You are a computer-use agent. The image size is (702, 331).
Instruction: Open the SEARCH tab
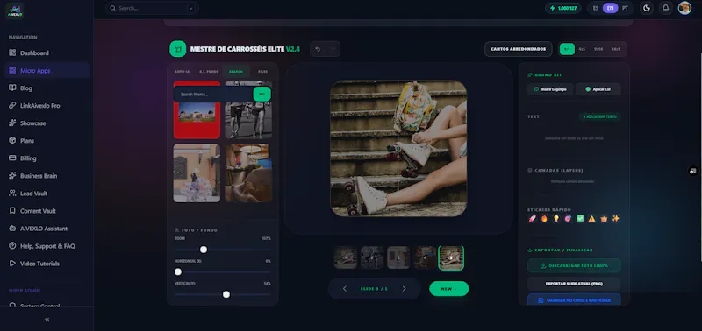236,72
